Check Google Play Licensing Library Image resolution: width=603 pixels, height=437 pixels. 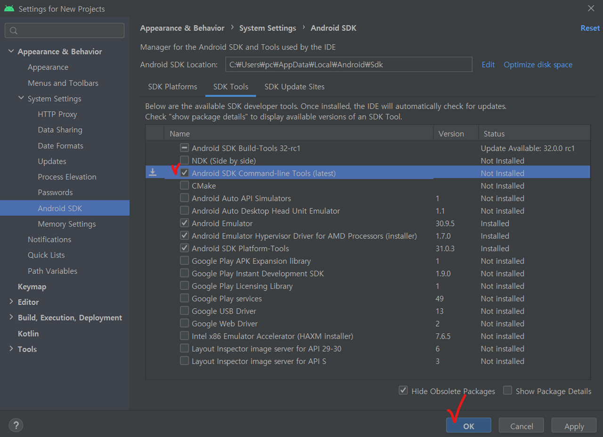[x=185, y=285]
